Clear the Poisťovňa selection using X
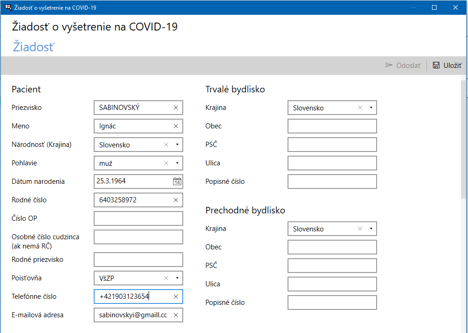The height and width of the screenshot is (333, 468). coord(166,278)
